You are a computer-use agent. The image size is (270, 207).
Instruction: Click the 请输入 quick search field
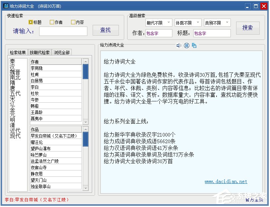[63, 31]
